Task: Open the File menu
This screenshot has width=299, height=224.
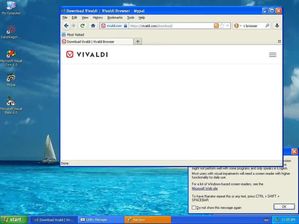Action: 65,17
